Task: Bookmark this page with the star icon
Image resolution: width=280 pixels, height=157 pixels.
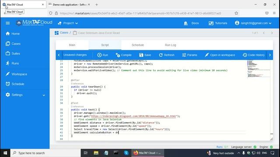Action: tap(236, 13)
